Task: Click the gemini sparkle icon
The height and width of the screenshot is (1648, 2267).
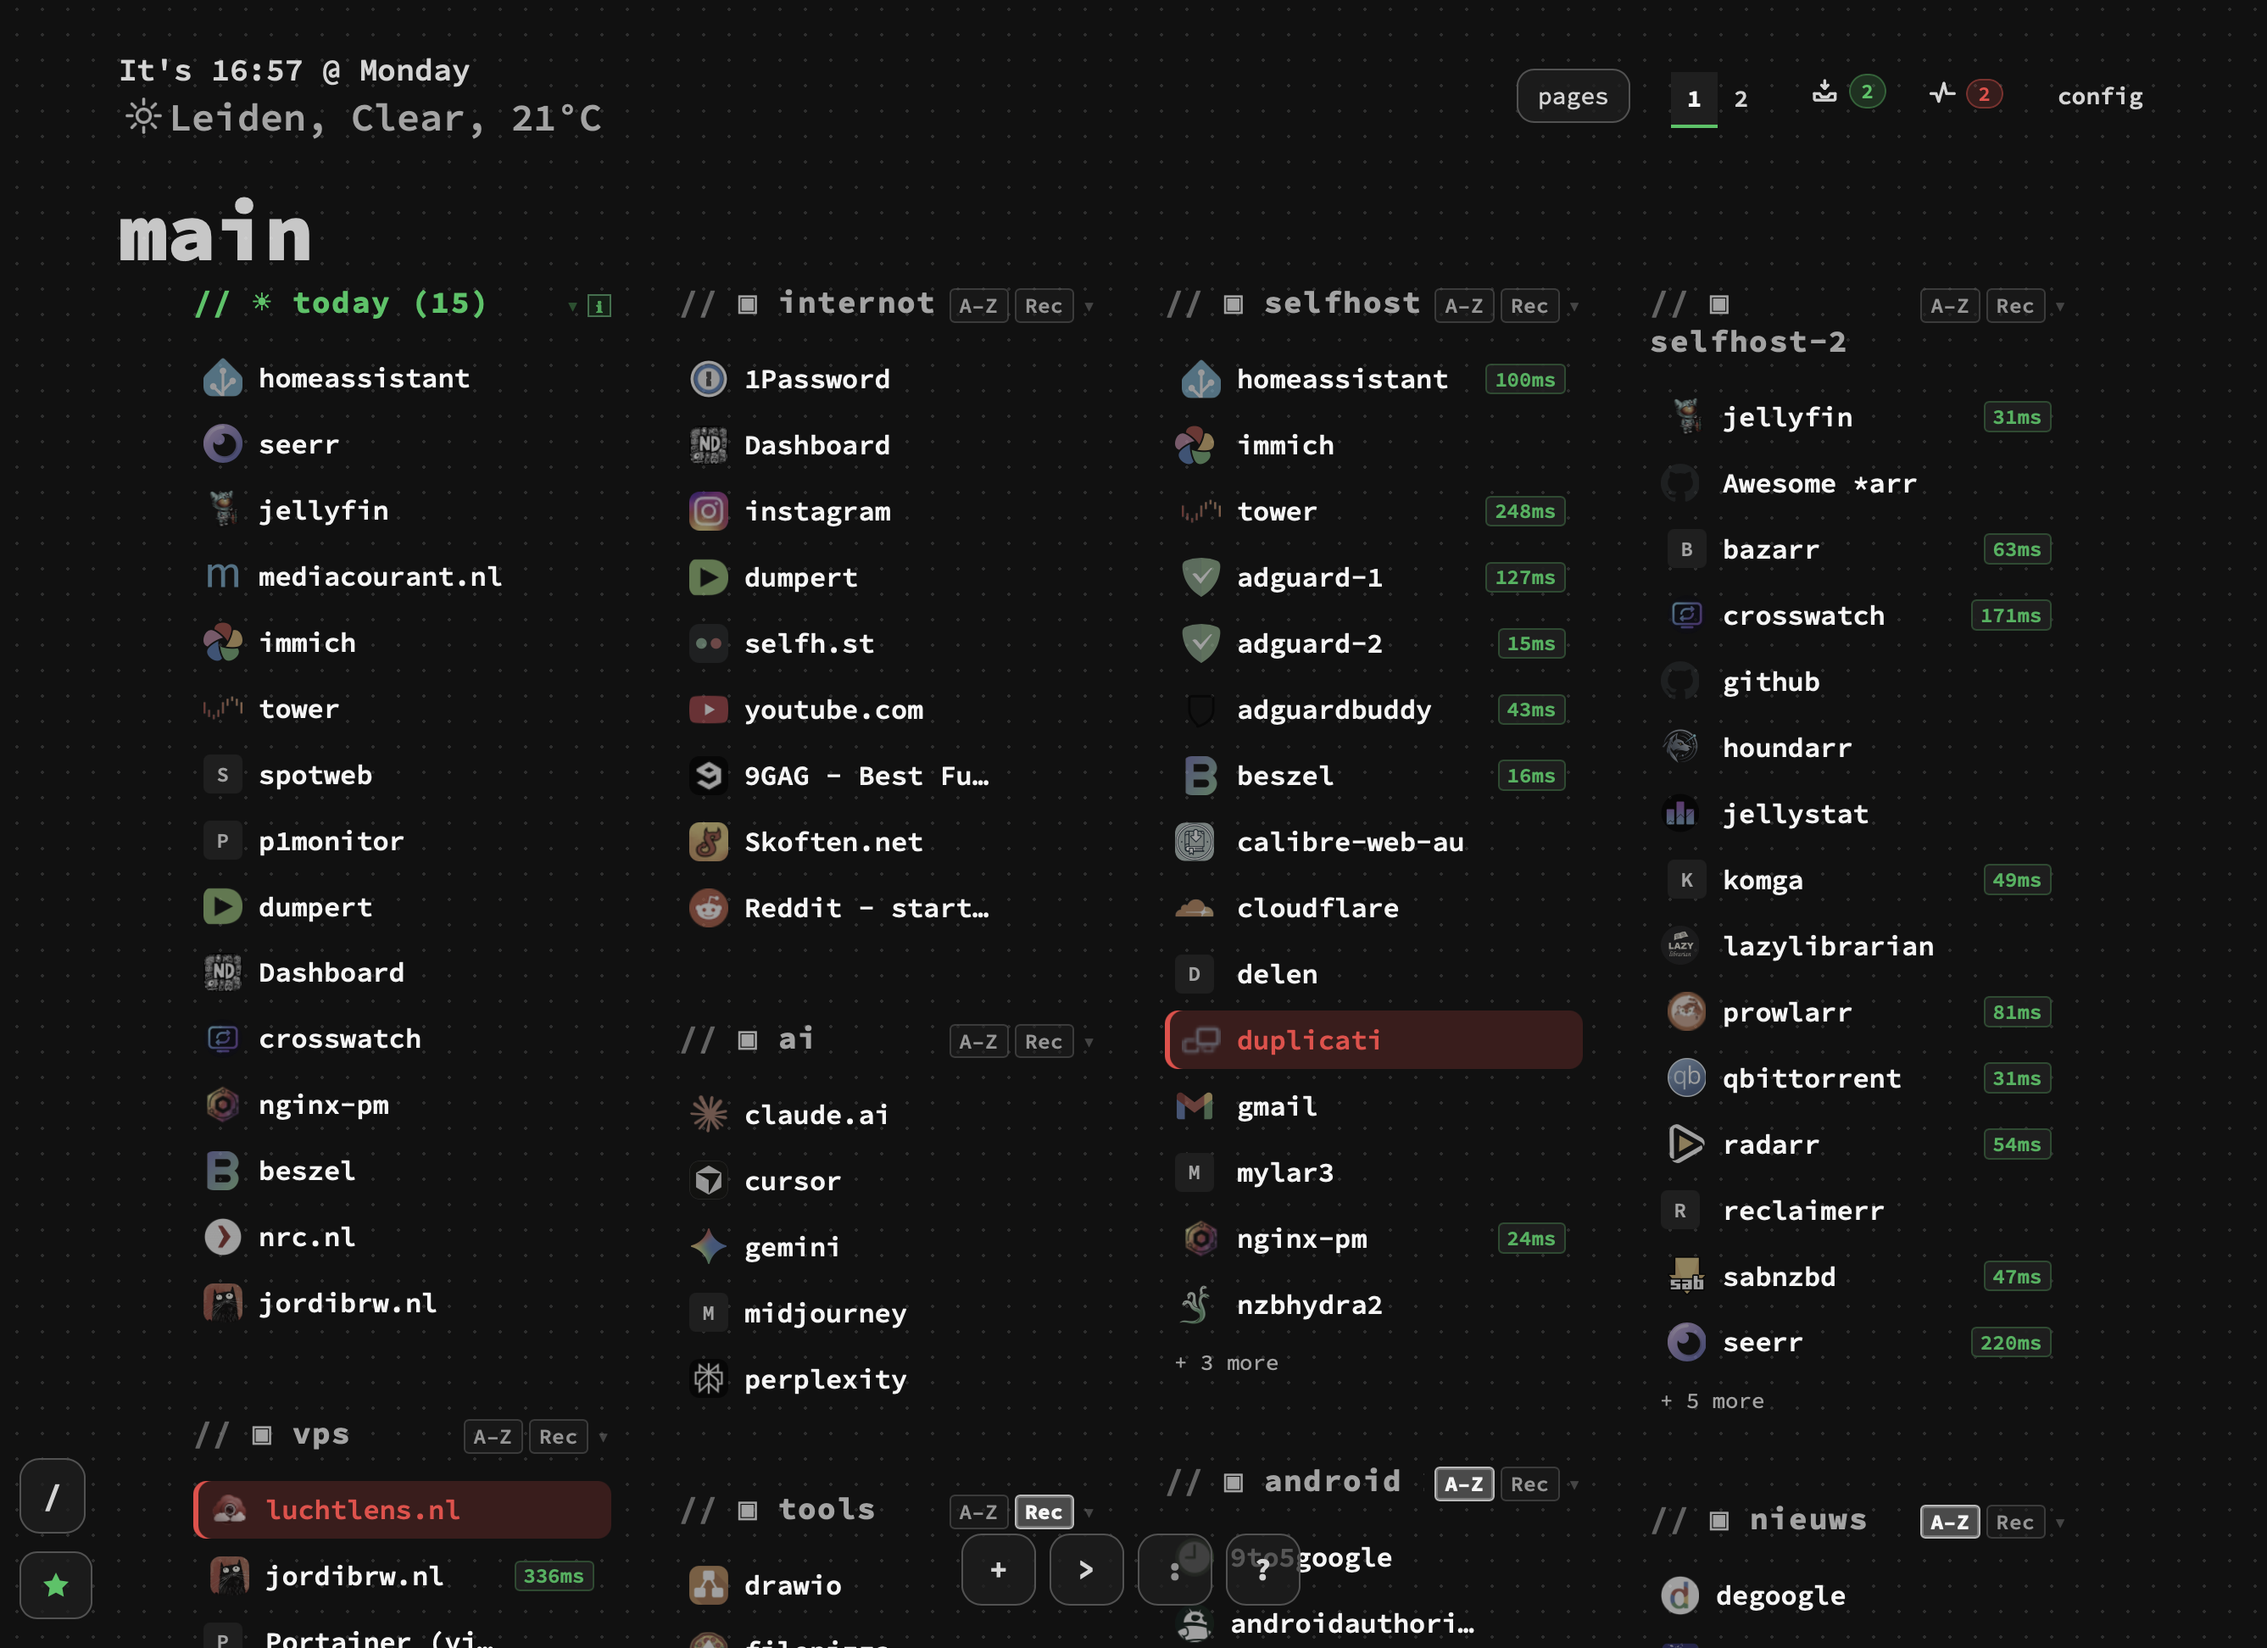Action: click(709, 1246)
